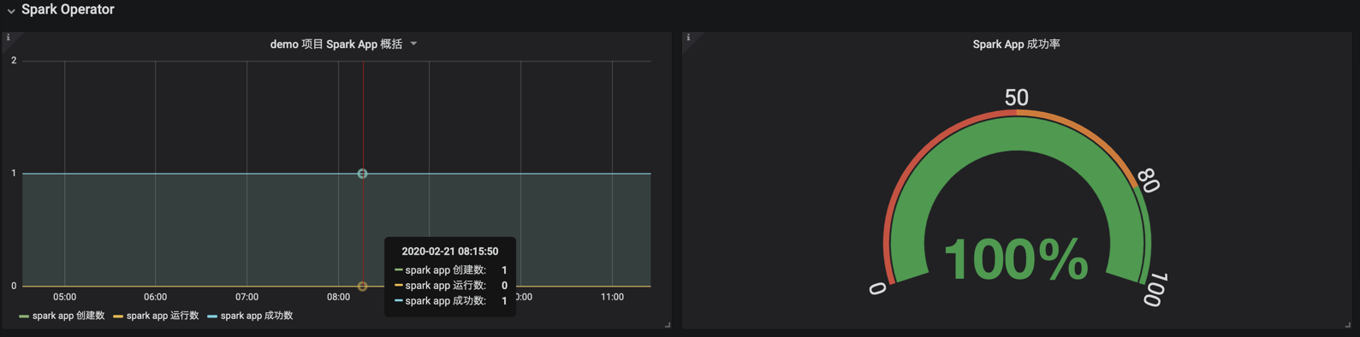Click resize handle of gauge panel
Screen dimensions: 1360x337
click(x=1347, y=325)
